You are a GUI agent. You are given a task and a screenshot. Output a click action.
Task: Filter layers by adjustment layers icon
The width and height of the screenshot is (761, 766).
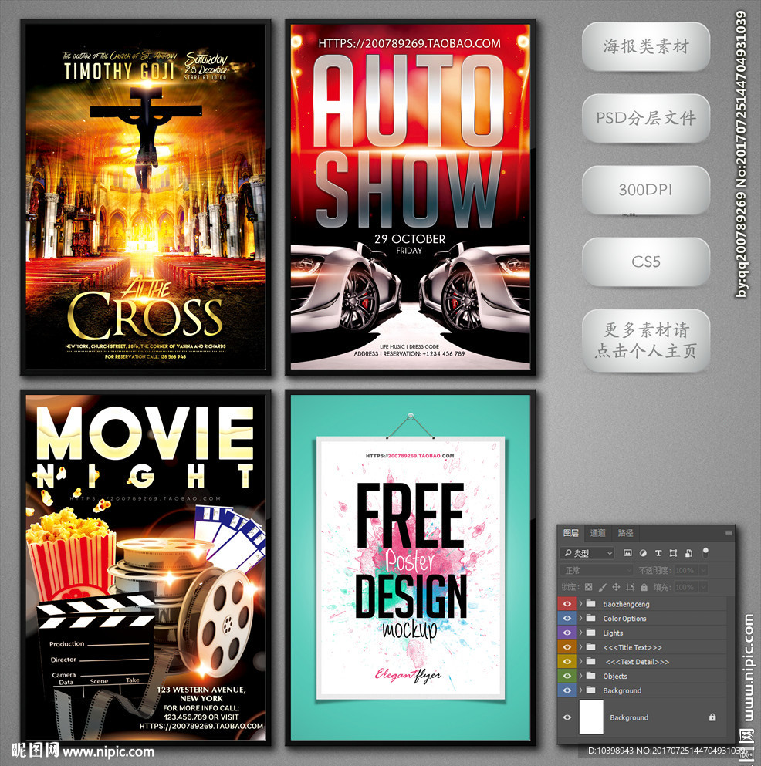[643, 553]
